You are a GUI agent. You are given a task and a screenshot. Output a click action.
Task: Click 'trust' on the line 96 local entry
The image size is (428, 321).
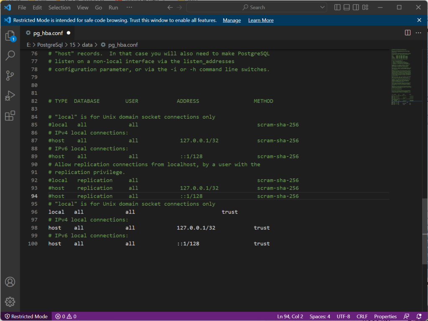229,212
